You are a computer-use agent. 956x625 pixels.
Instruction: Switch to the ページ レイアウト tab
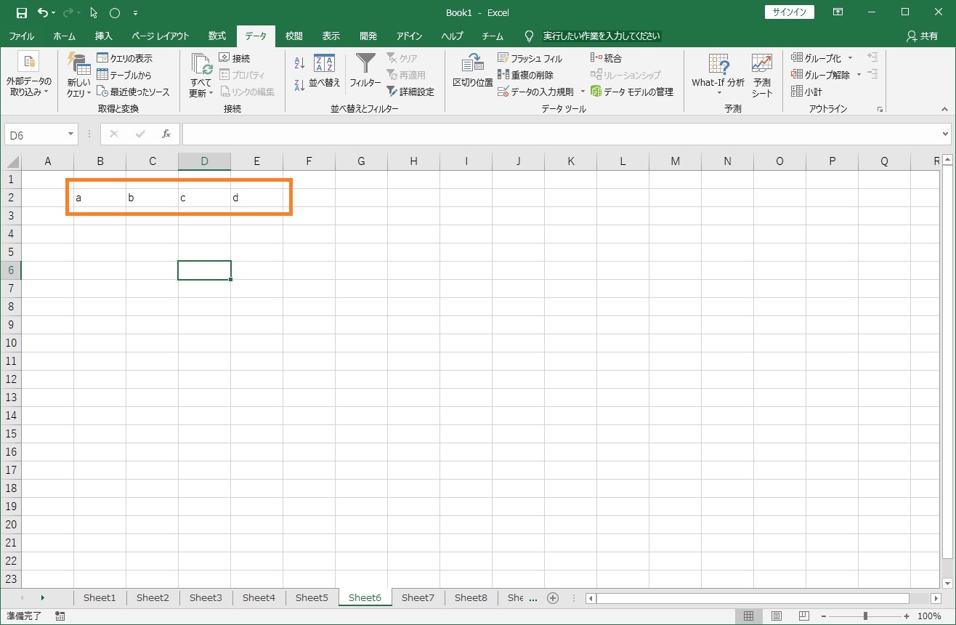pyautogui.click(x=161, y=36)
